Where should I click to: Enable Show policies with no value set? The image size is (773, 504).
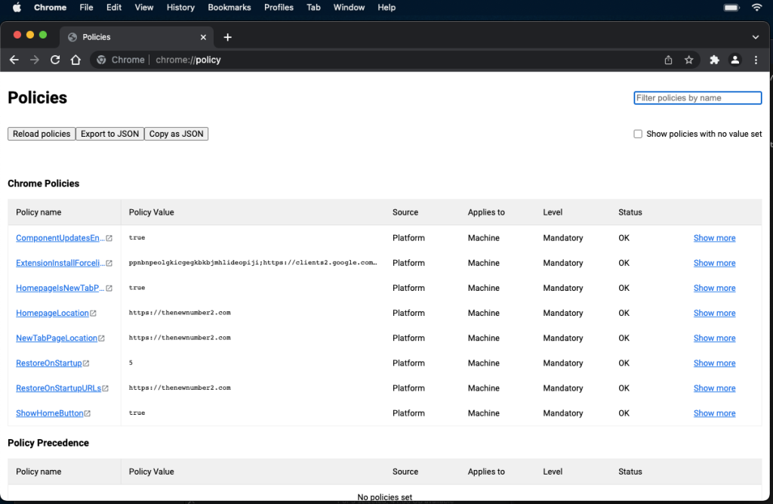pyautogui.click(x=638, y=134)
